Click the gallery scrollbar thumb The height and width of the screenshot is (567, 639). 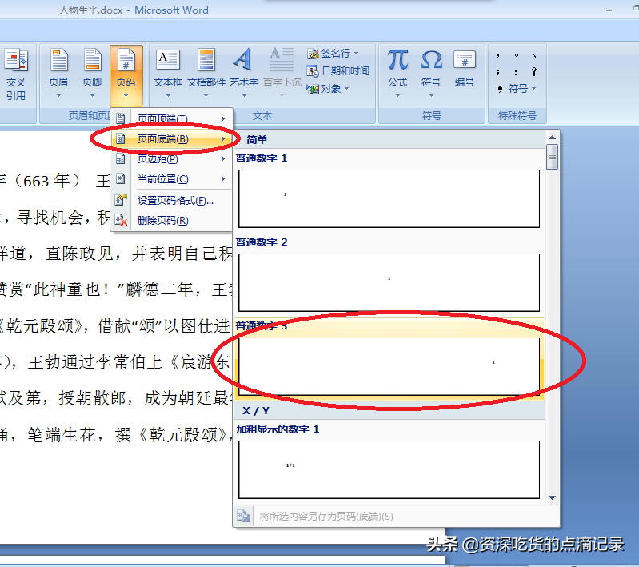point(552,157)
